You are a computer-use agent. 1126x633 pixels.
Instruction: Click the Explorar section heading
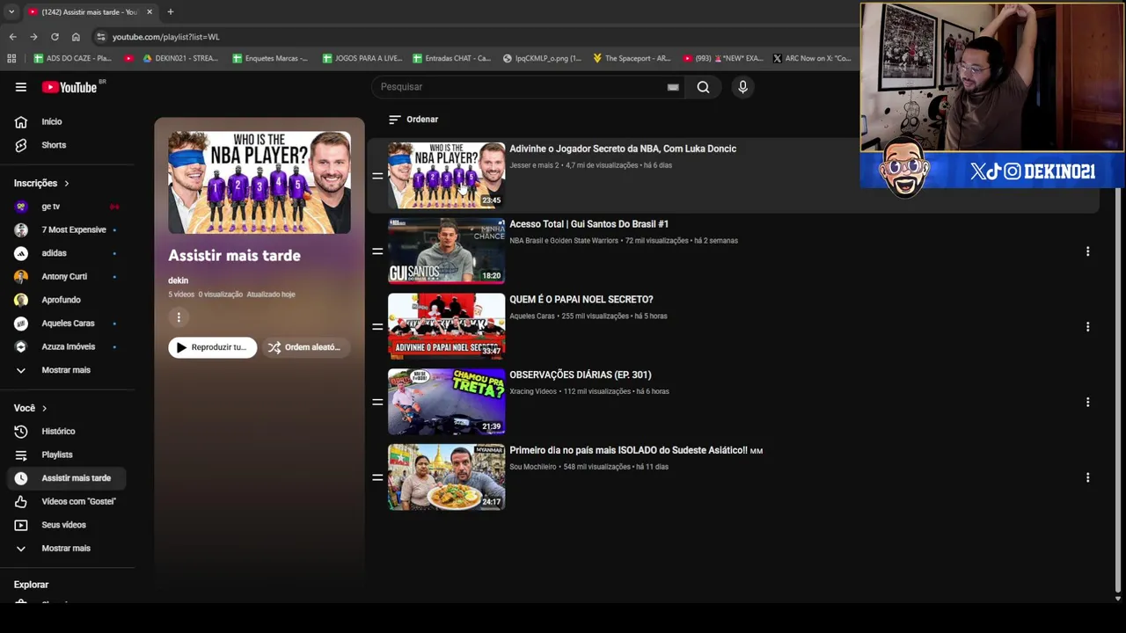(x=31, y=585)
